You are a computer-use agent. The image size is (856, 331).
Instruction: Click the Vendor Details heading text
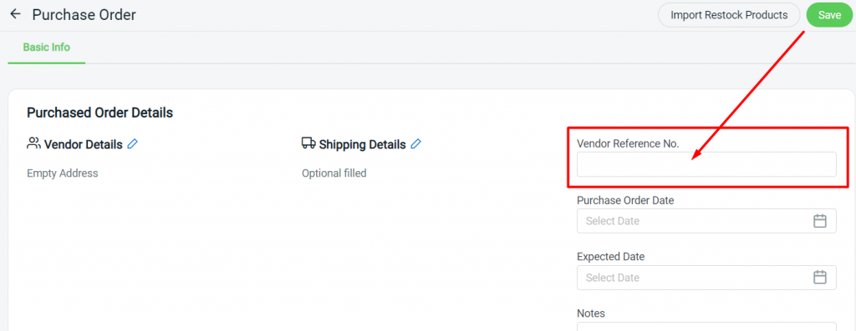pyautogui.click(x=84, y=144)
